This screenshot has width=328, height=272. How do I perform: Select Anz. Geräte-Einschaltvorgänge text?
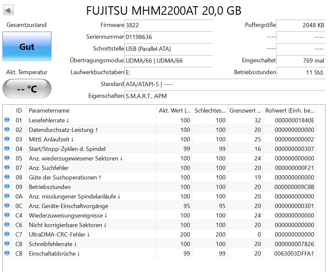pos(68,206)
